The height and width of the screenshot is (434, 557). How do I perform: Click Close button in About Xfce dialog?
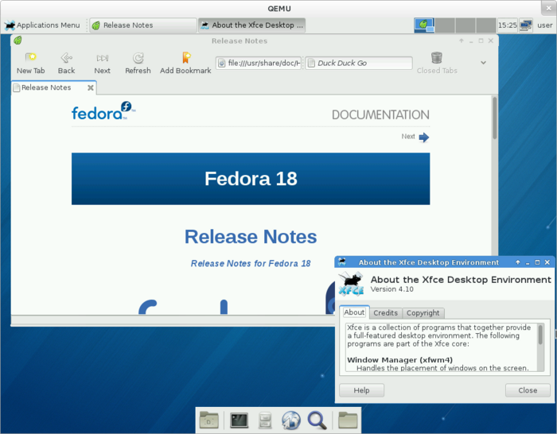pos(528,390)
